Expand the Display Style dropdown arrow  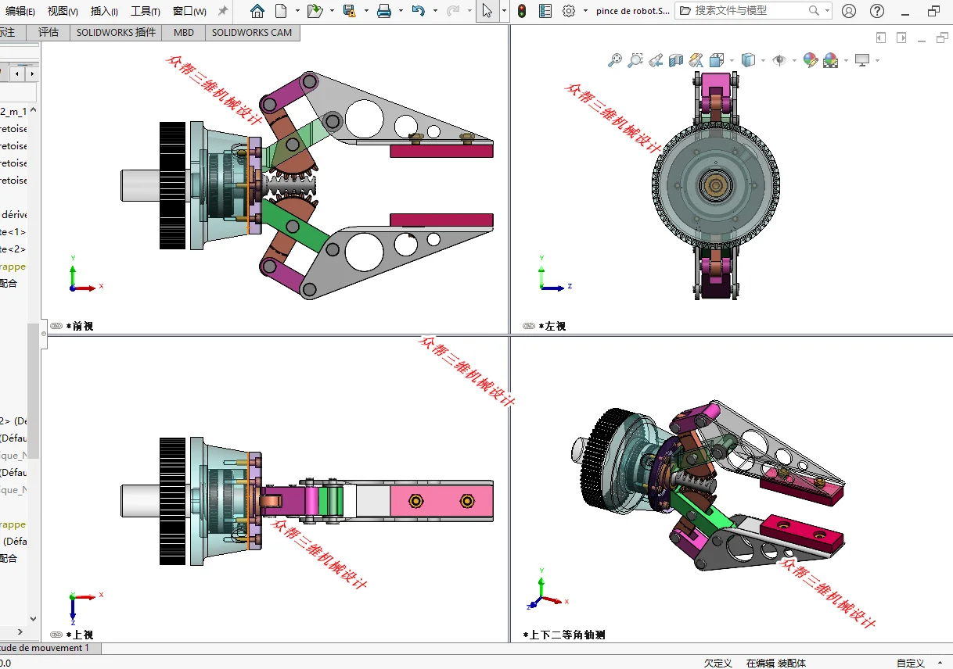click(x=763, y=60)
